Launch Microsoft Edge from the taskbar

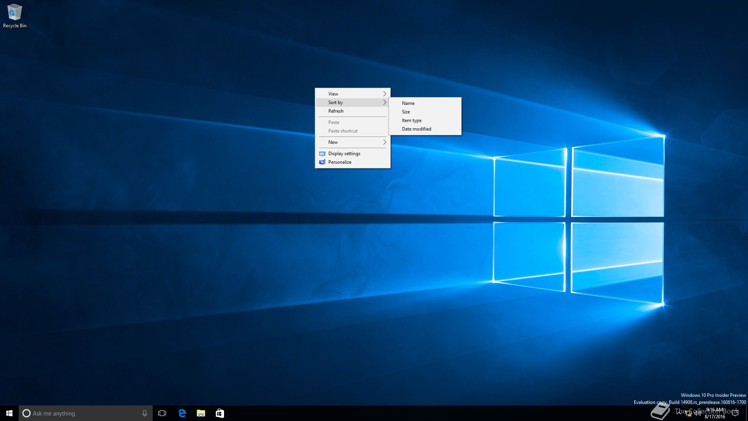click(182, 413)
